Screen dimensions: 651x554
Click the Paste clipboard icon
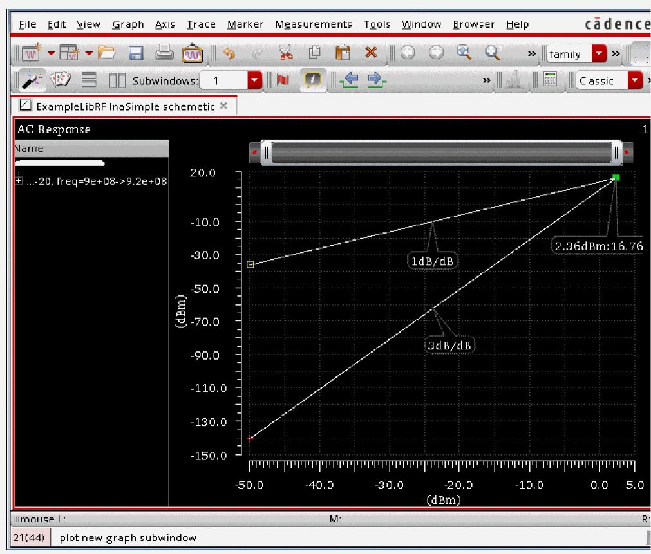coord(343,53)
